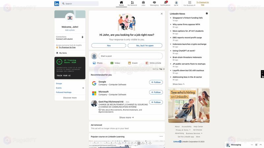The width and height of the screenshot is (264, 148).
Task: Open the For Business apps dropdown
Action: (189, 4)
